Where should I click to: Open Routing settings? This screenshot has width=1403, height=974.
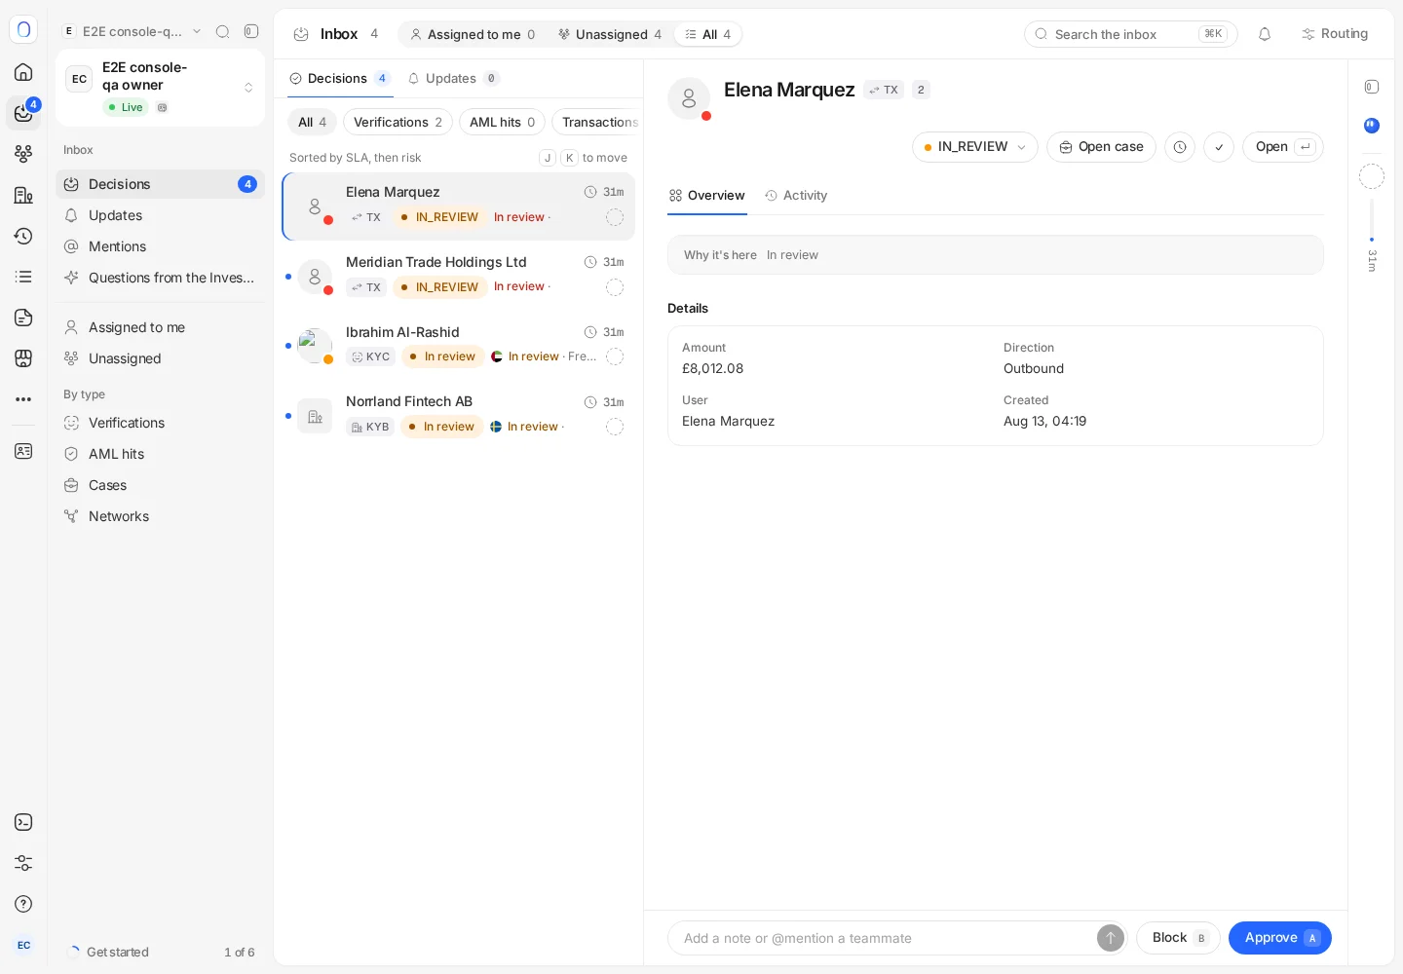coord(1335,34)
